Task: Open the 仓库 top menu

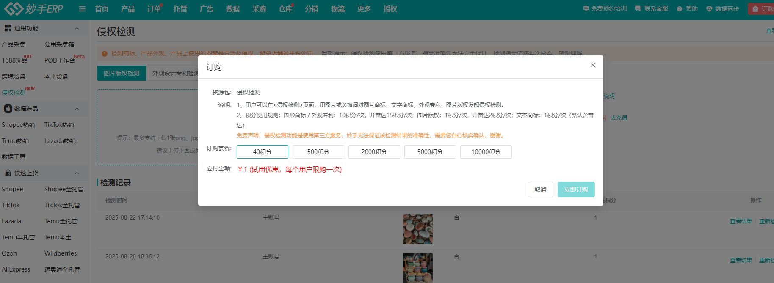Action: tap(285, 9)
